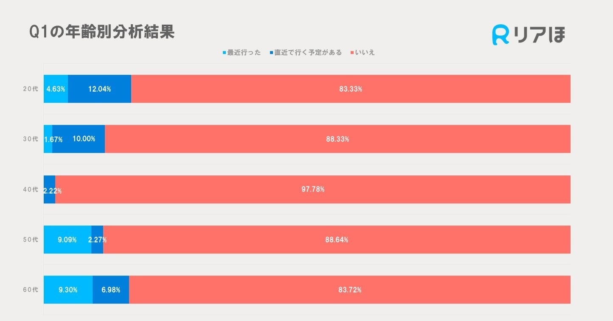
Task: Select the 83.72% red bar for 60代
Action: 350,290
